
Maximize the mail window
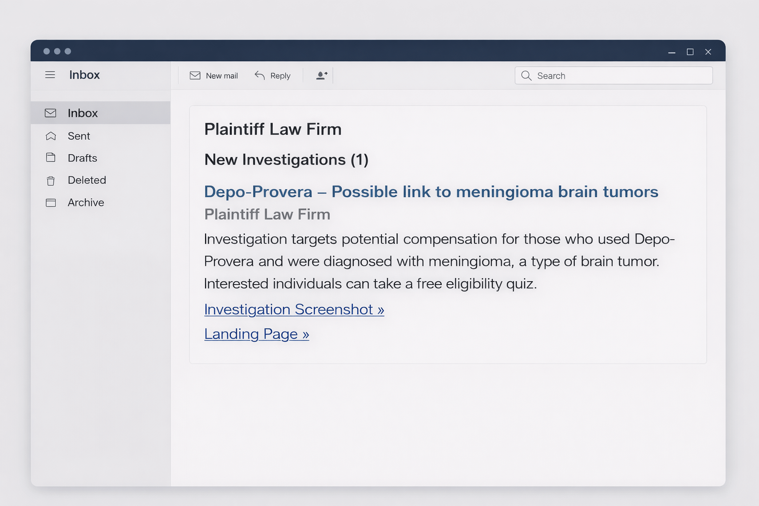690,52
